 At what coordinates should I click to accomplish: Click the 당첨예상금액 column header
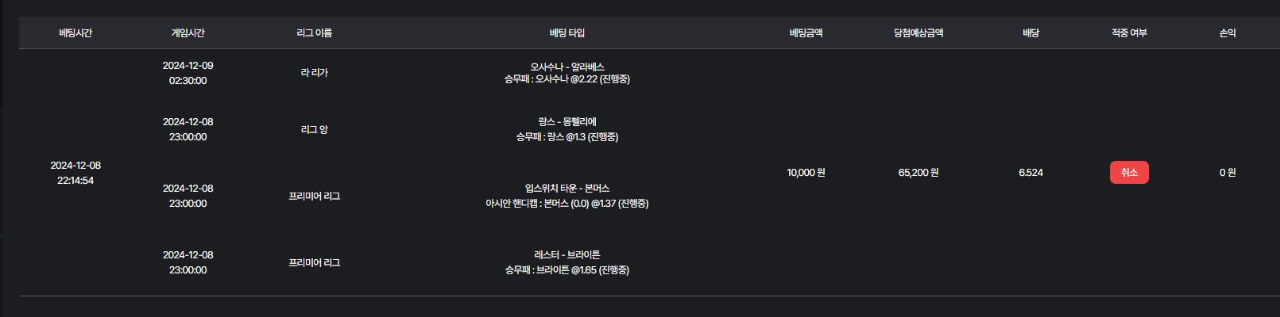[918, 33]
